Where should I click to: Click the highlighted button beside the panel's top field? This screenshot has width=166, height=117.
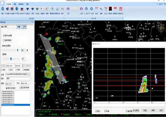pyautogui.click(x=19, y=27)
